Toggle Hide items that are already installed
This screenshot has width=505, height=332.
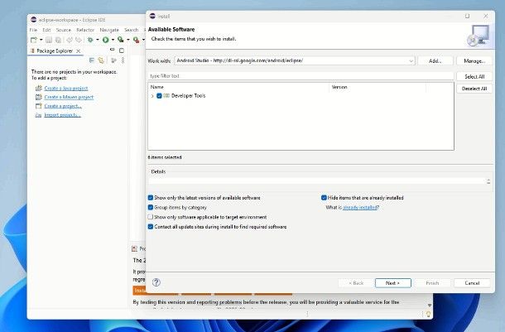click(324, 198)
